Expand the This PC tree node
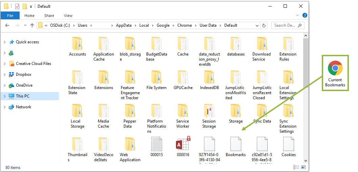 click(x=4, y=96)
